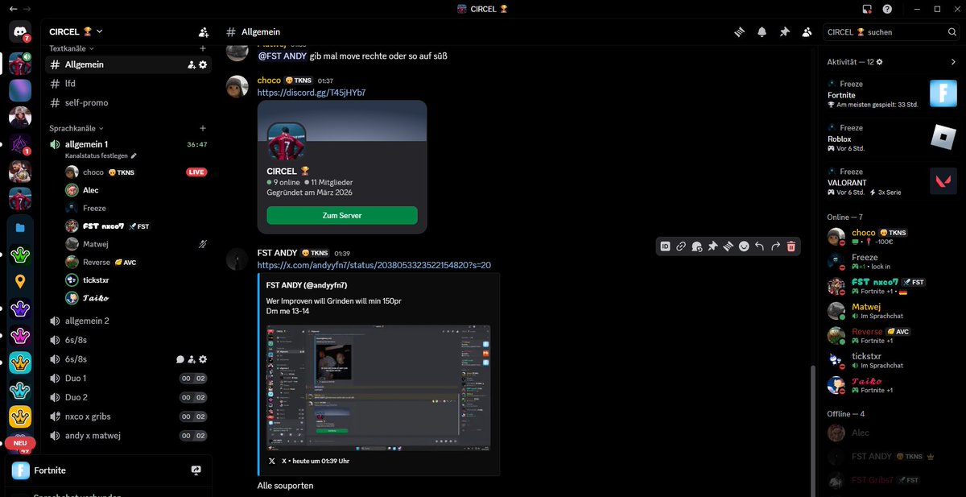Open the x.com andyyfn7 status link
Image resolution: width=966 pixels, height=497 pixels.
pyautogui.click(x=374, y=264)
